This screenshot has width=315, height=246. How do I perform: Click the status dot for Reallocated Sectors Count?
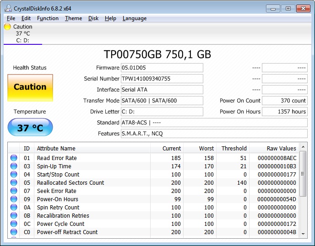(14, 182)
